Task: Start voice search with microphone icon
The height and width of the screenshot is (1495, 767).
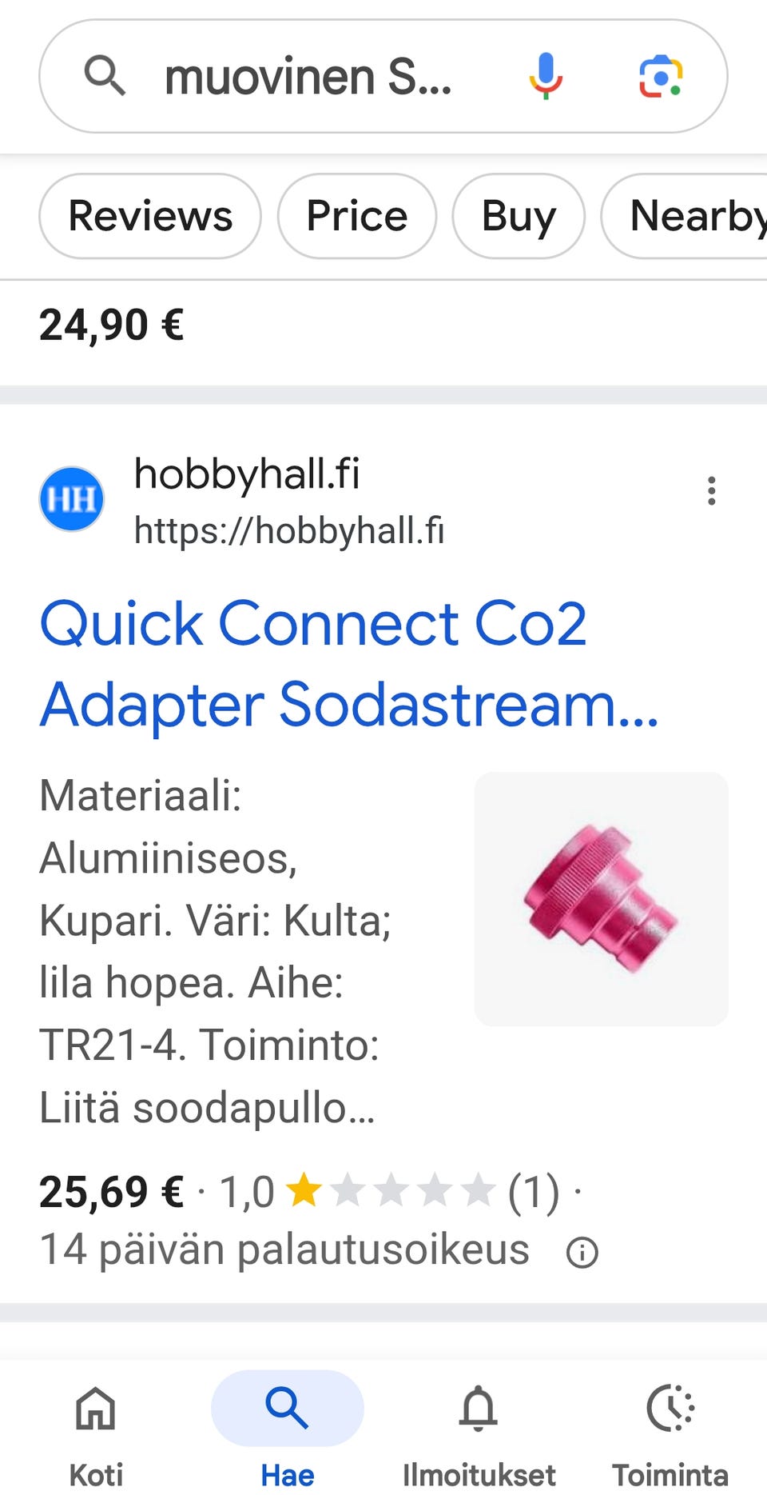Action: pyautogui.click(x=546, y=76)
